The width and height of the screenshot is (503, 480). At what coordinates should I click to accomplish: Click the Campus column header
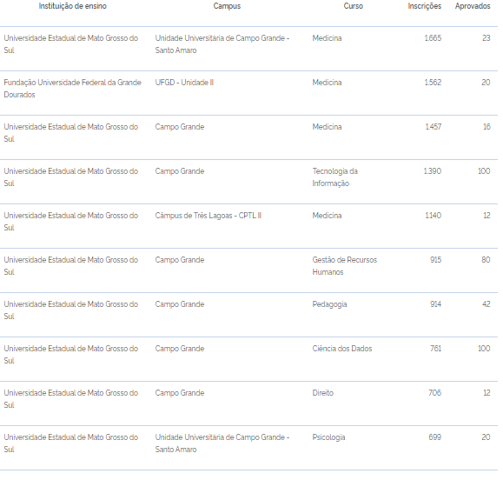(227, 6)
